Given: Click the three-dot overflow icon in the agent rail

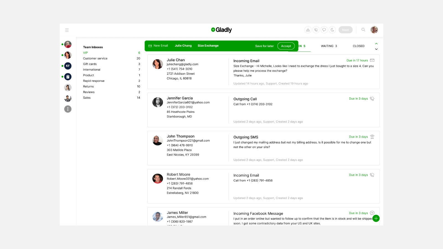Looking at the screenshot, I should [68, 109].
